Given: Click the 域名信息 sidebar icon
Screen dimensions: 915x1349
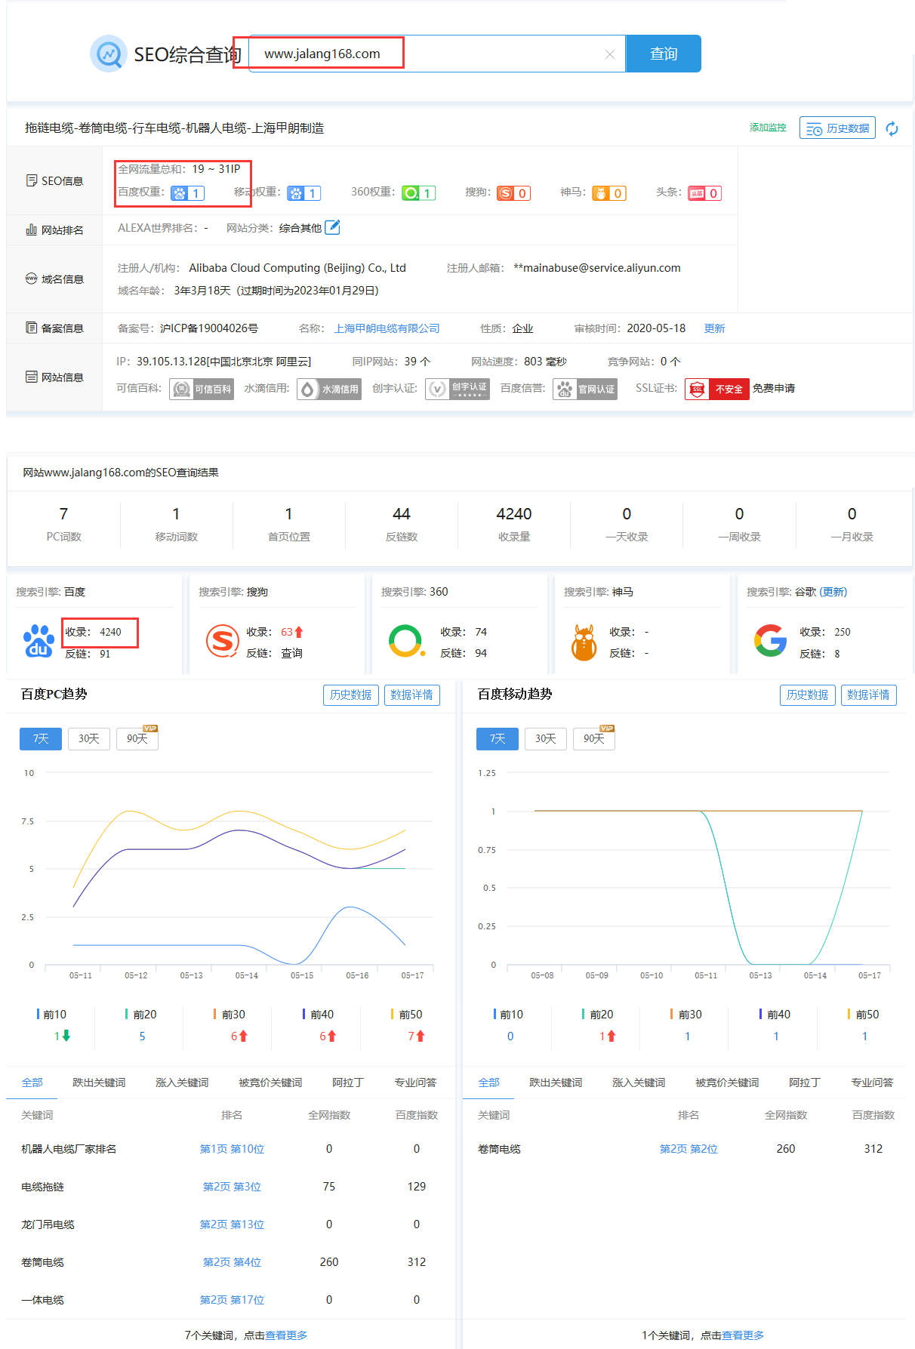Looking at the screenshot, I should [x=32, y=279].
